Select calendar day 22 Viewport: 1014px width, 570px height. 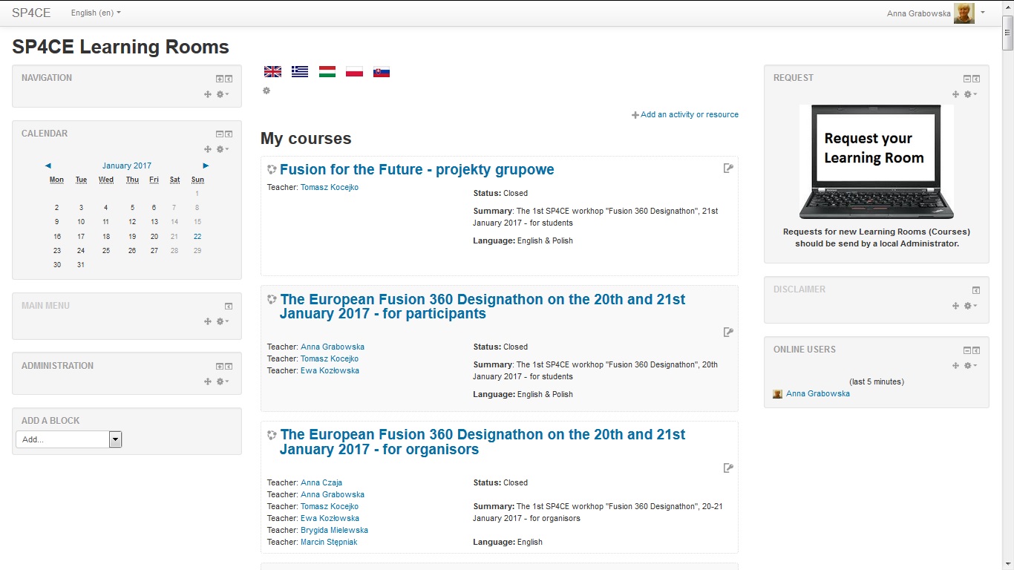pos(197,236)
